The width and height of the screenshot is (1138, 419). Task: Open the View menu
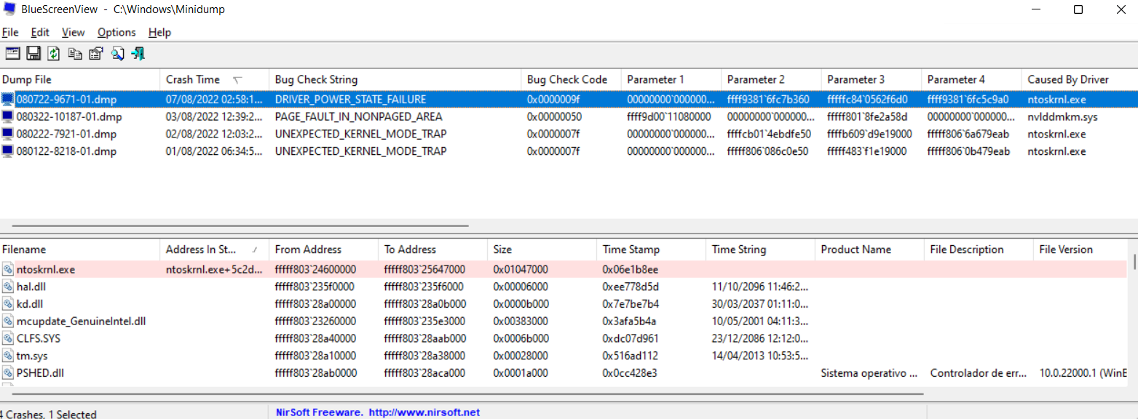tap(73, 32)
